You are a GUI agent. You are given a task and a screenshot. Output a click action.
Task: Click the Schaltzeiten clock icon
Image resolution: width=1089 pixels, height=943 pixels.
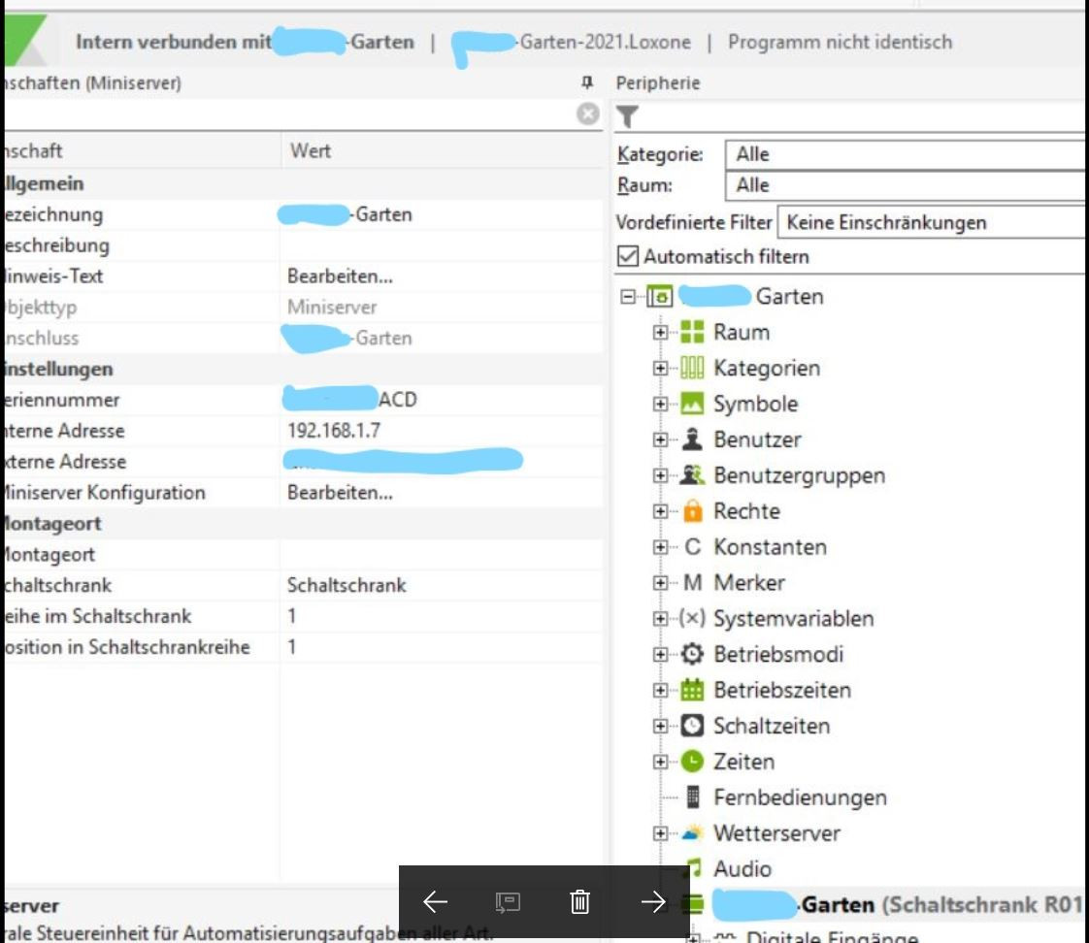(x=692, y=726)
